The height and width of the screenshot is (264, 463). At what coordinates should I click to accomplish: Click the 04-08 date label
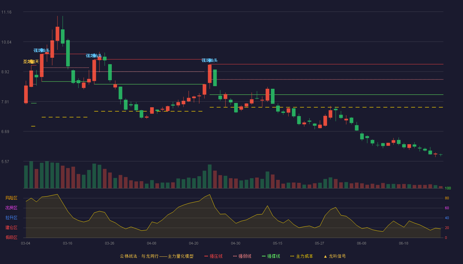151,243
